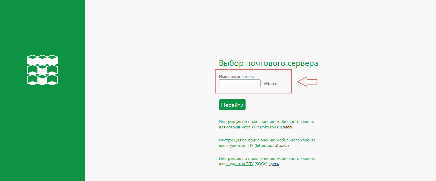Click the (mbx.tpu.ru) server text
This screenshot has width=436, height=181.
pos(271,127)
